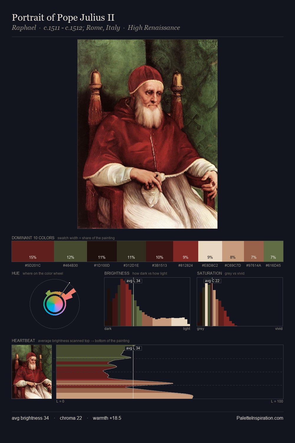Select the #5D201C swatch at 15%
The height and width of the screenshot is (443, 295).
[x=33, y=251]
